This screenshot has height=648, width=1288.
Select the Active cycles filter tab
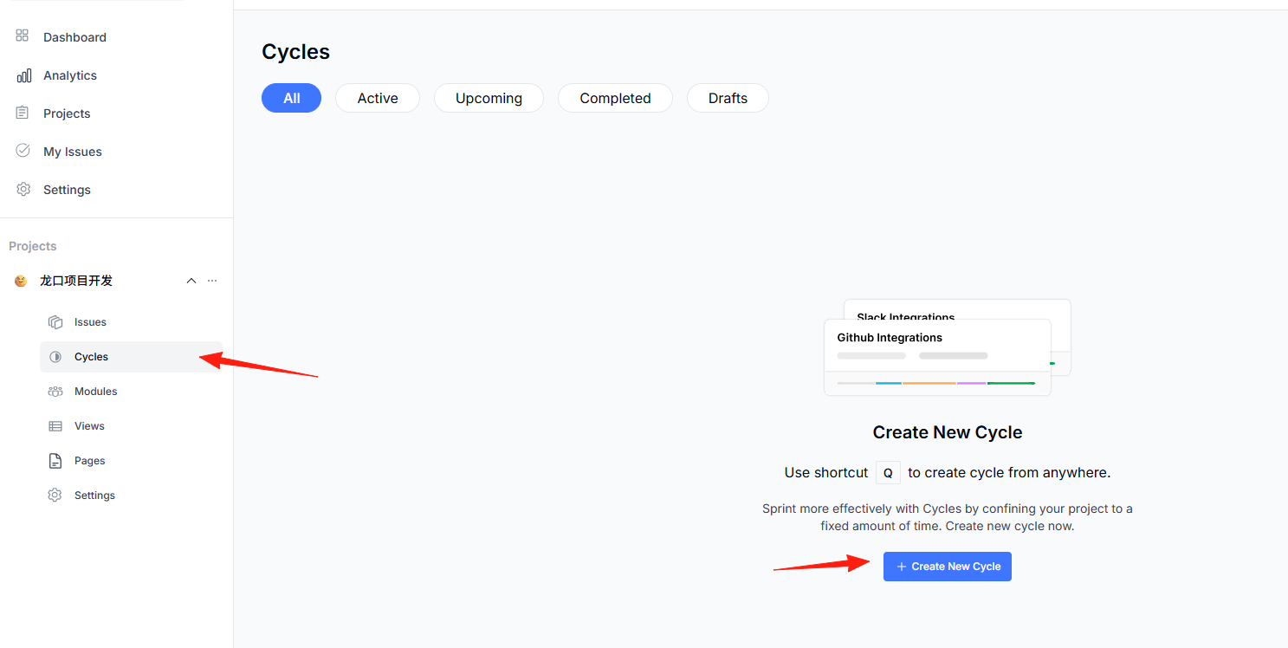coord(378,98)
